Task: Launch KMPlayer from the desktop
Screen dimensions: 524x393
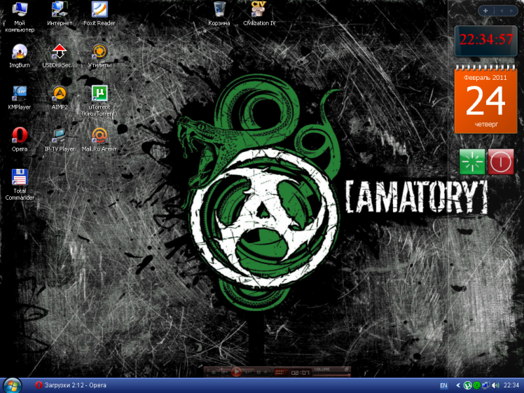Action: [x=20, y=97]
